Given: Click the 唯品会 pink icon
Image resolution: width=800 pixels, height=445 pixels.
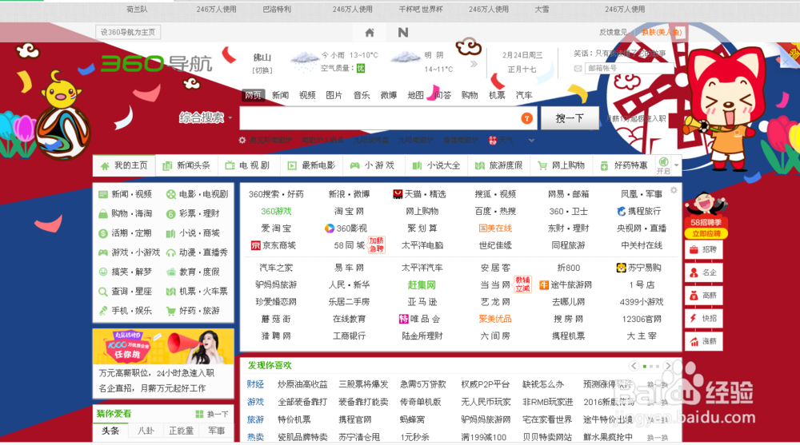Looking at the screenshot, I should tap(403, 319).
